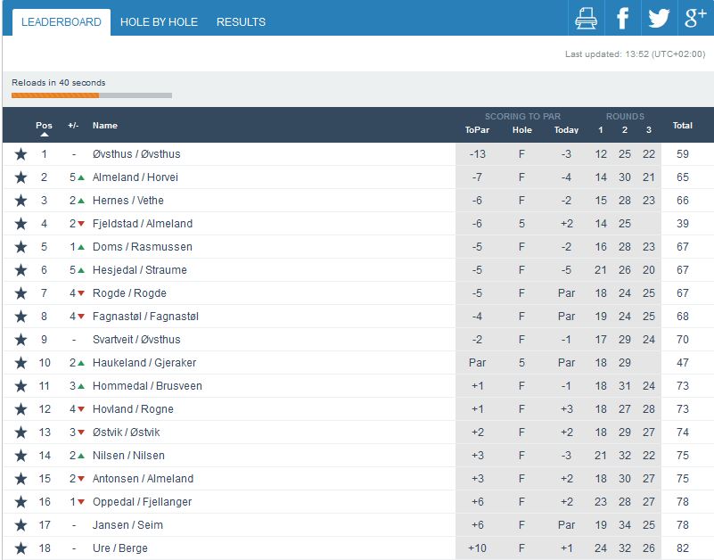This screenshot has height=560, width=714.
Task: Switch to the Hole by Hole tab
Action: click(159, 21)
